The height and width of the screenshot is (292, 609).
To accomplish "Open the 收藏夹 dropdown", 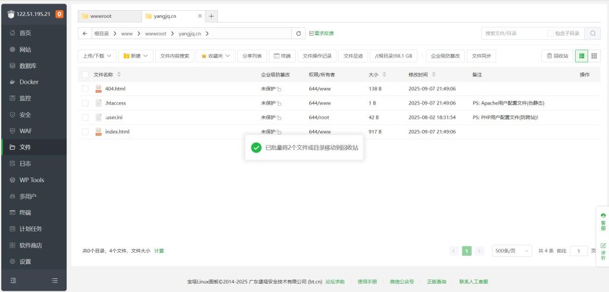I will [x=215, y=56].
